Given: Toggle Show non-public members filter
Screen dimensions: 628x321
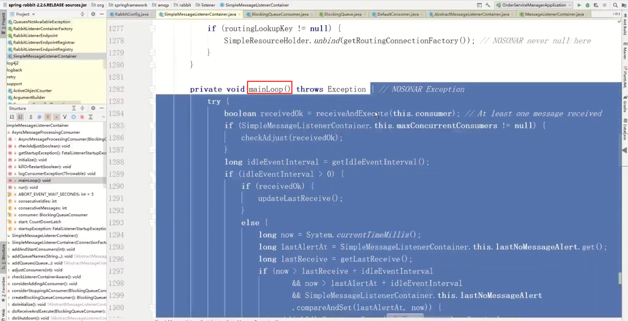Looking at the screenshot, I should pyautogui.click(x=56, y=117).
